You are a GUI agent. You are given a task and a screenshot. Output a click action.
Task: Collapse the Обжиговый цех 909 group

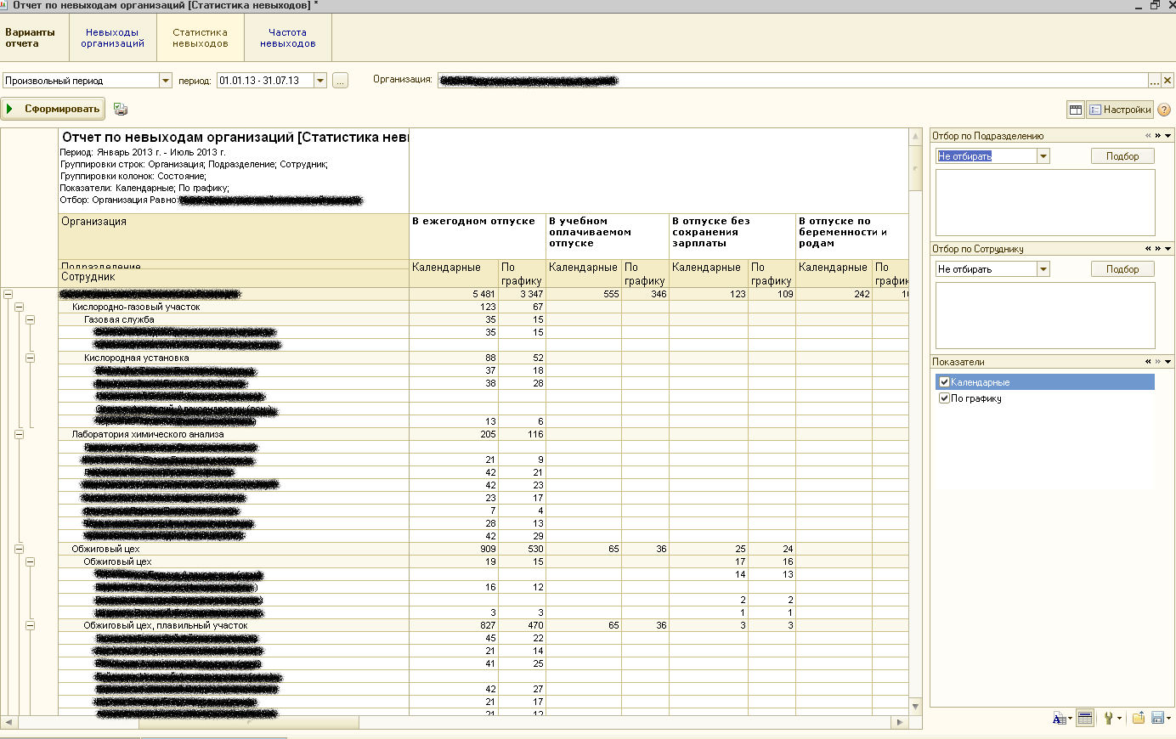click(19, 549)
